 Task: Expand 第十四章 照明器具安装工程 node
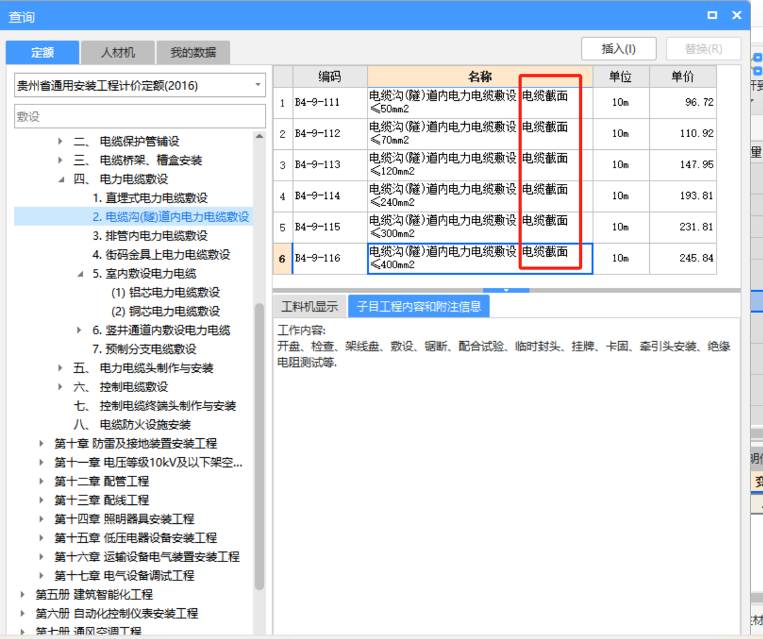pos(42,519)
